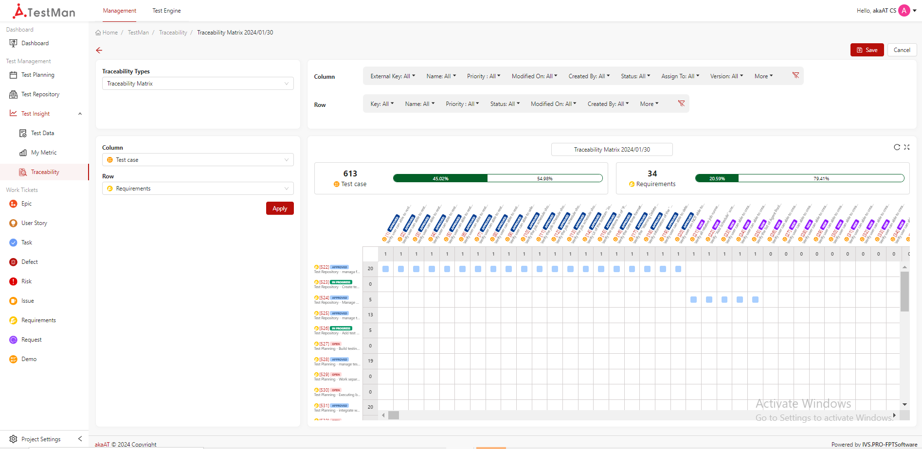Open Row Name filter dropdown
922x449 pixels.
point(420,104)
